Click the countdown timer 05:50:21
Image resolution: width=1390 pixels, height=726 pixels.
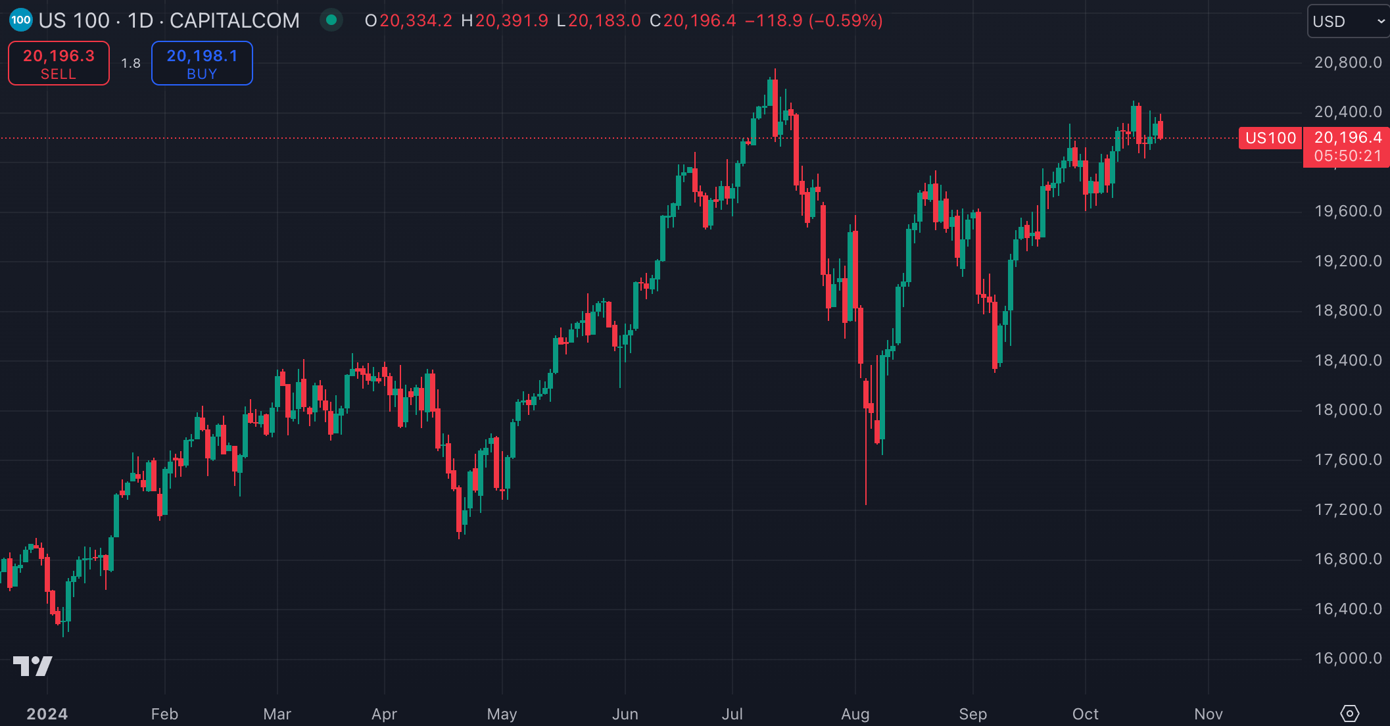coord(1348,157)
